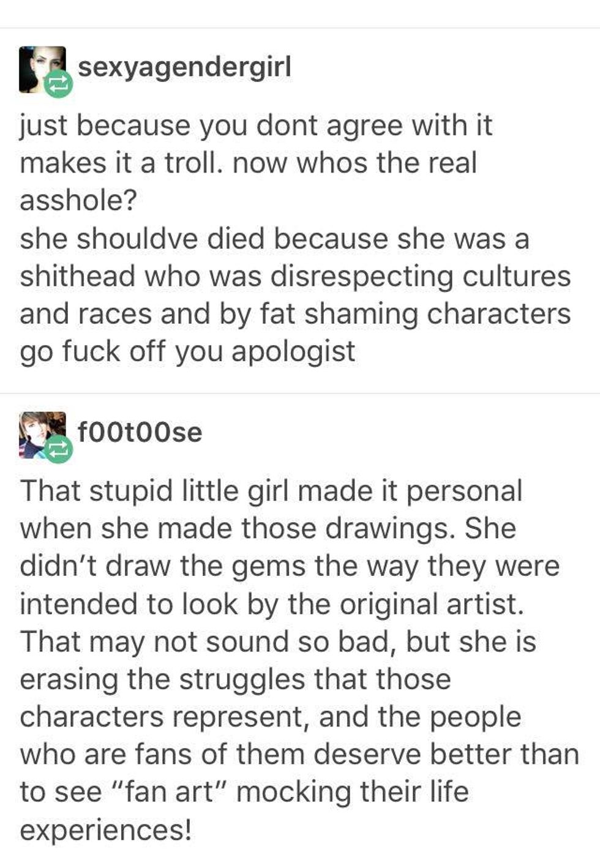Click the line "didn't draw the gems the way they were"
The height and width of the screenshot is (852, 600).
click(290, 567)
